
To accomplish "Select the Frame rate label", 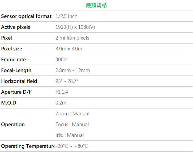I will coord(14,60).
